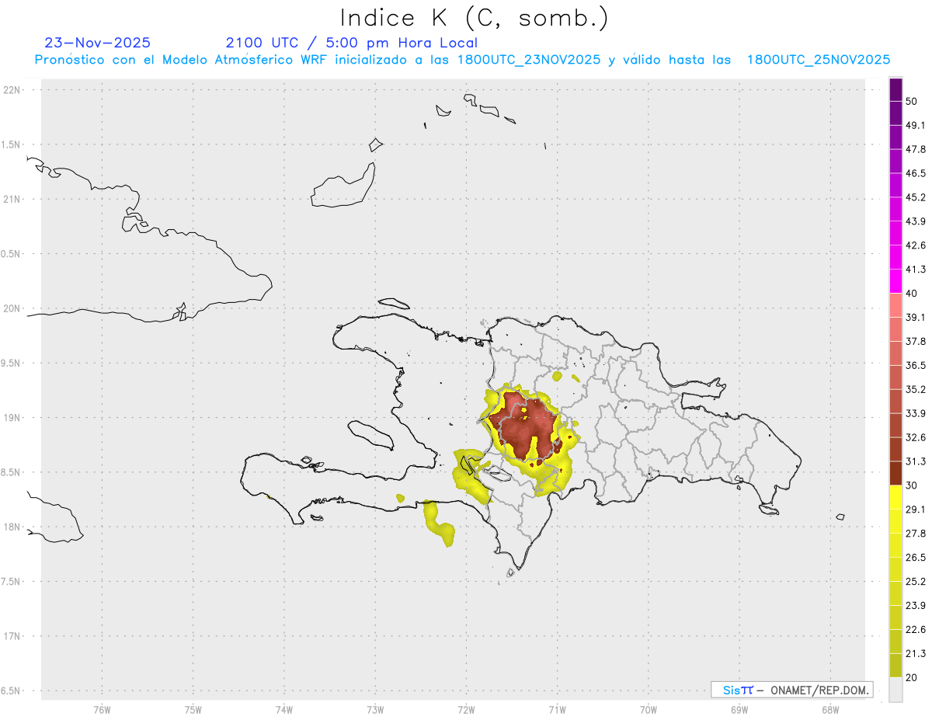Click the "29.1" colorbar value
Image resolution: width=932 pixels, height=720 pixels.
tap(916, 510)
